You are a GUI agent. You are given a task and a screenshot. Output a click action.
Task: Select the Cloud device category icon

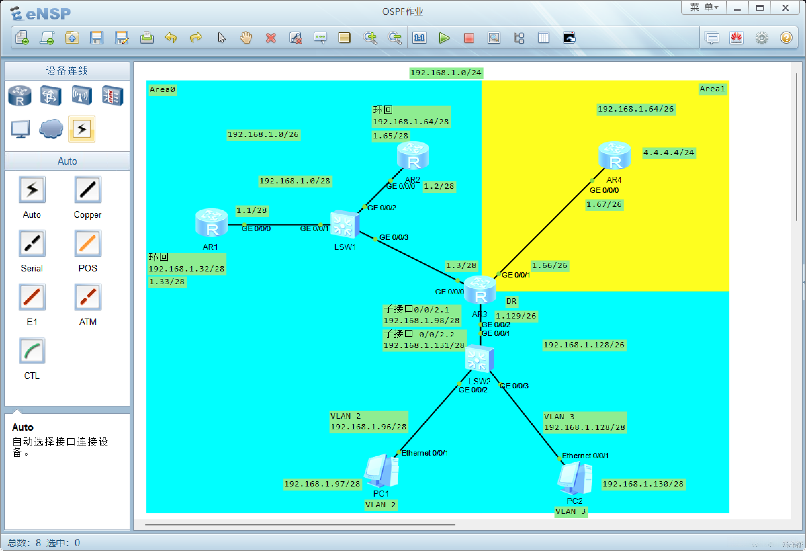(x=51, y=129)
